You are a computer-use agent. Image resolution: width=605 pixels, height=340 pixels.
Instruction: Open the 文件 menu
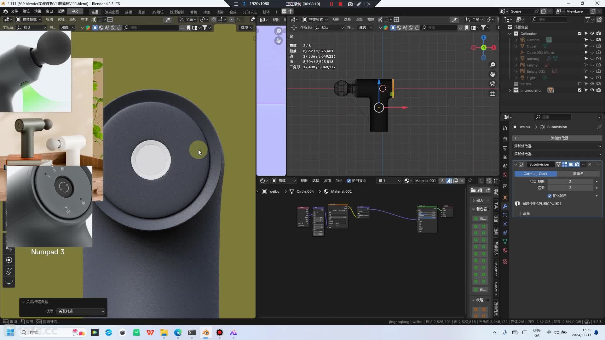14,11
